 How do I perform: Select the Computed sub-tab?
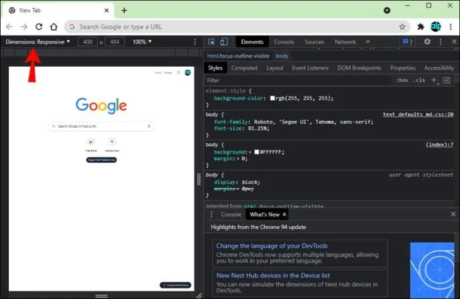[x=244, y=68]
